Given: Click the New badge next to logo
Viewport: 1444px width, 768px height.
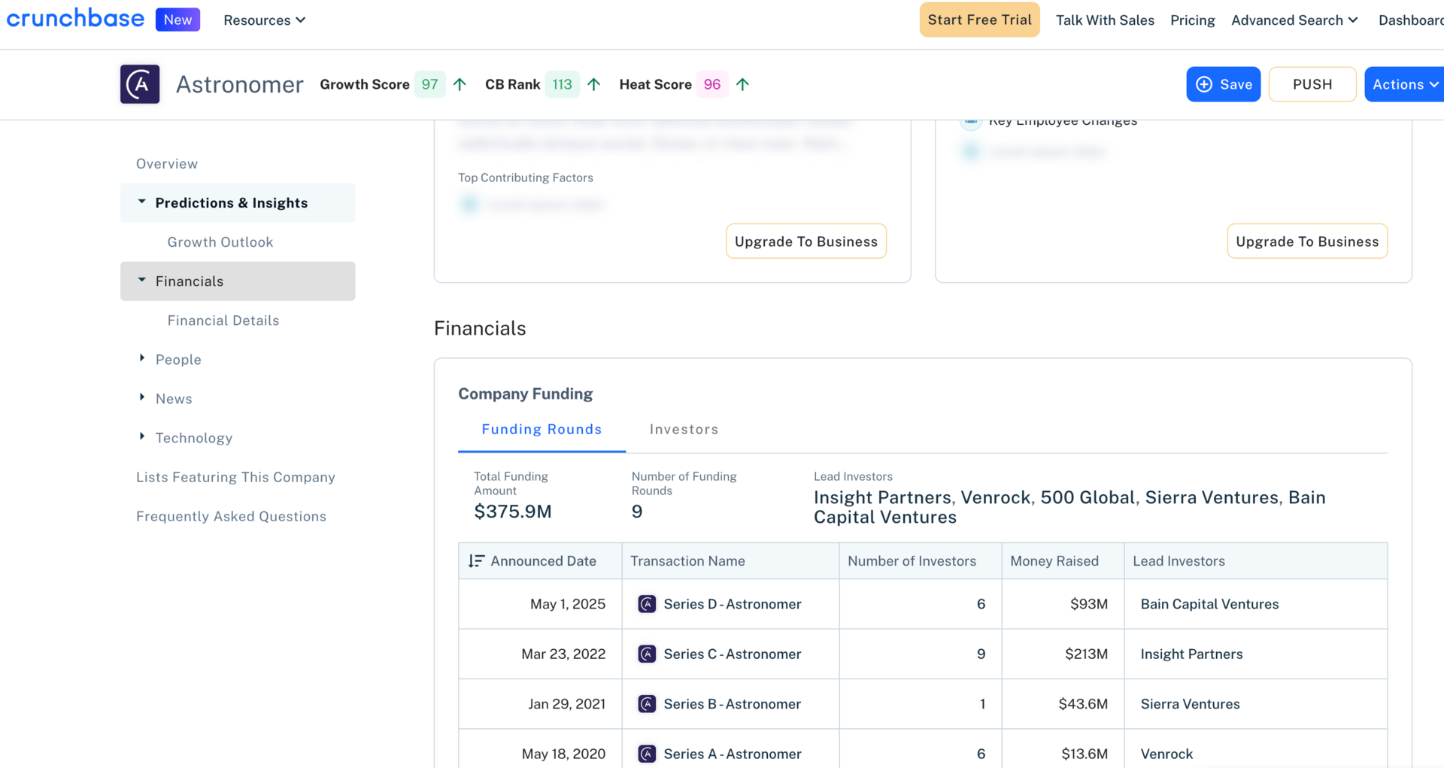Looking at the screenshot, I should pyautogui.click(x=177, y=20).
